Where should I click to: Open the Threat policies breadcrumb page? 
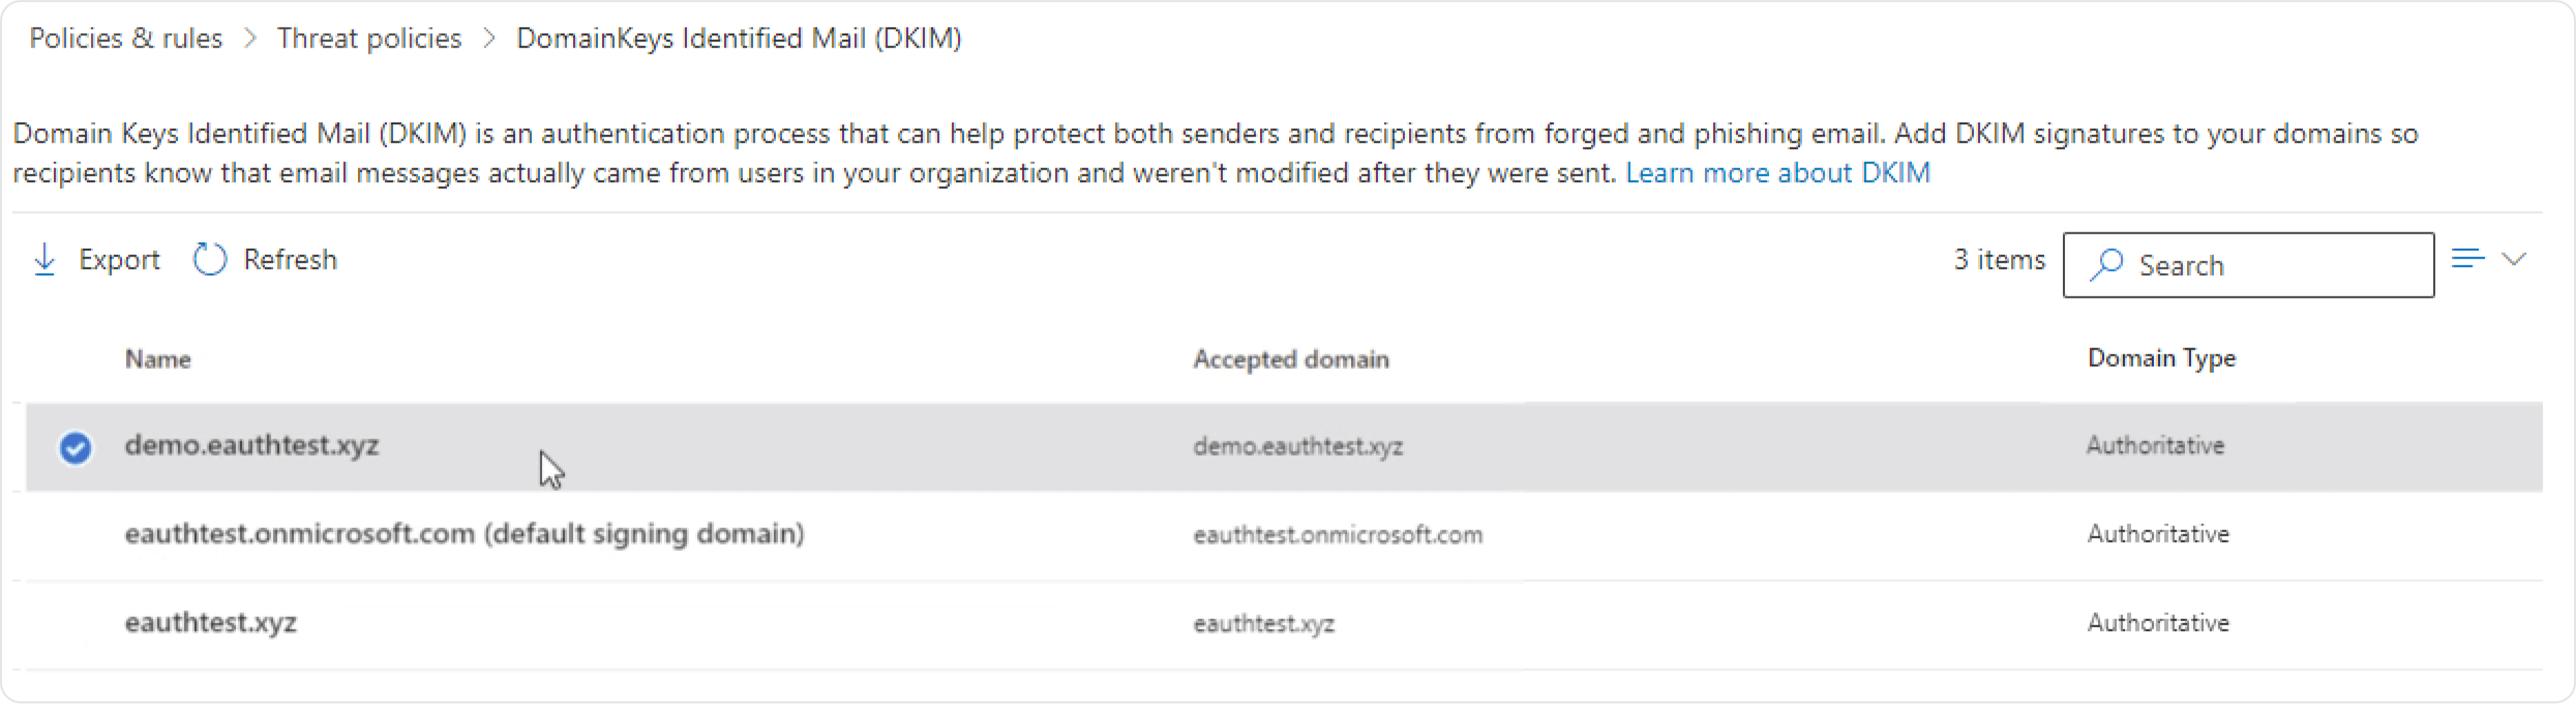coord(369,38)
